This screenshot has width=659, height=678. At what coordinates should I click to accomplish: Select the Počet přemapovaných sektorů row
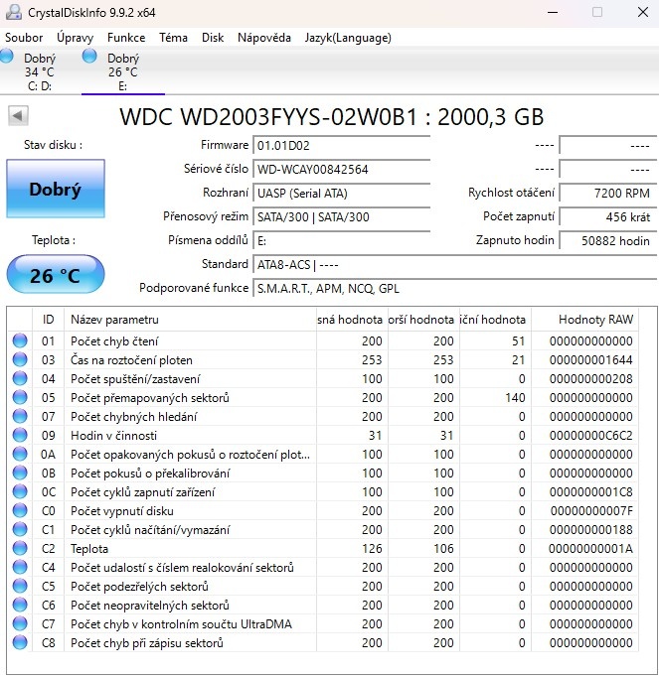323,397
